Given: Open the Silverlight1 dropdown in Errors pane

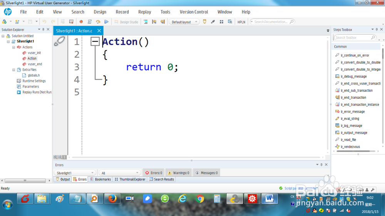Looking at the screenshot, I should click(74, 173).
